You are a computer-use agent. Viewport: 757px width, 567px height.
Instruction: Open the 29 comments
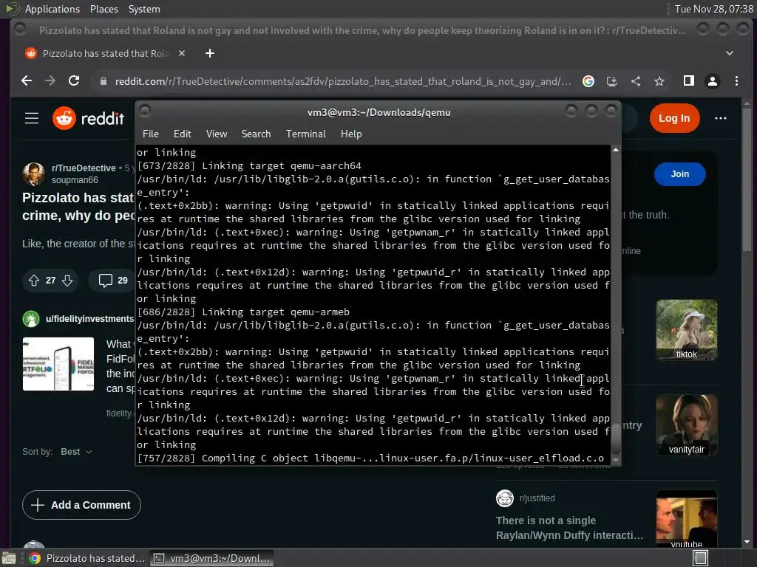[x=113, y=280]
